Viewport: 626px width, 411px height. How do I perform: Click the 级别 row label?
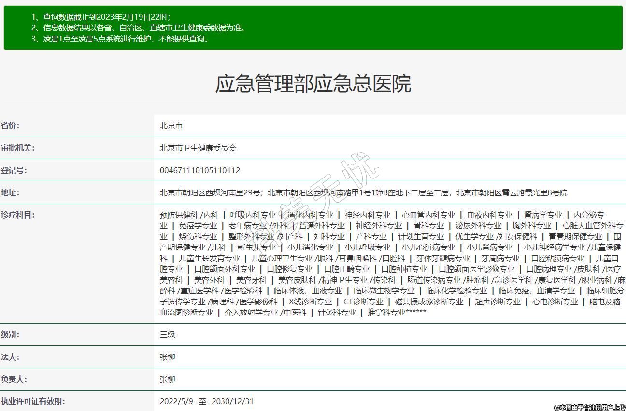[10, 335]
